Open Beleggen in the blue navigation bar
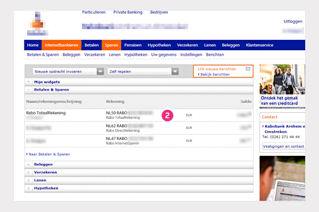The height and width of the screenshot is (212, 319). (x=231, y=45)
